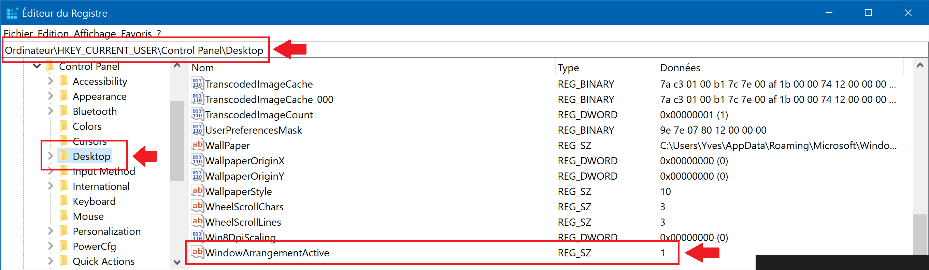Click the Accessibility folder icon
The image size is (929, 270).
pyautogui.click(x=63, y=81)
